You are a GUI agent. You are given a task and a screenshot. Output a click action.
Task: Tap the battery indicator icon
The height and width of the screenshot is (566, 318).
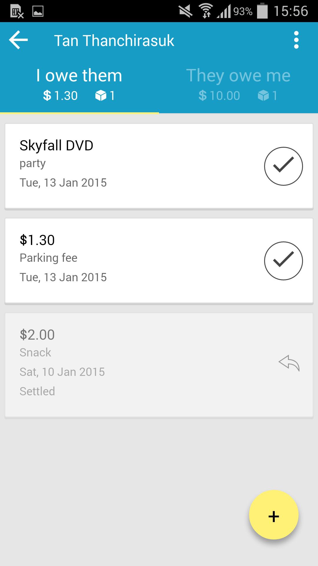262,11
